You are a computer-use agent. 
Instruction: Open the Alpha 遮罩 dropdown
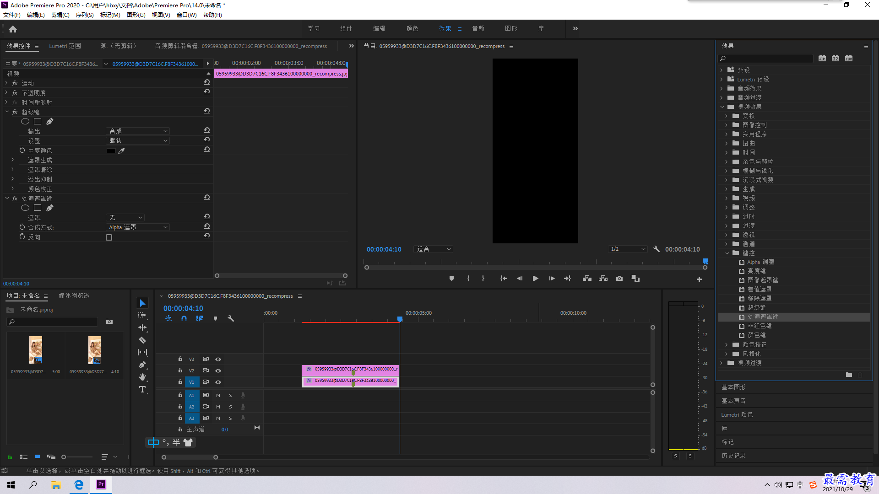138,227
